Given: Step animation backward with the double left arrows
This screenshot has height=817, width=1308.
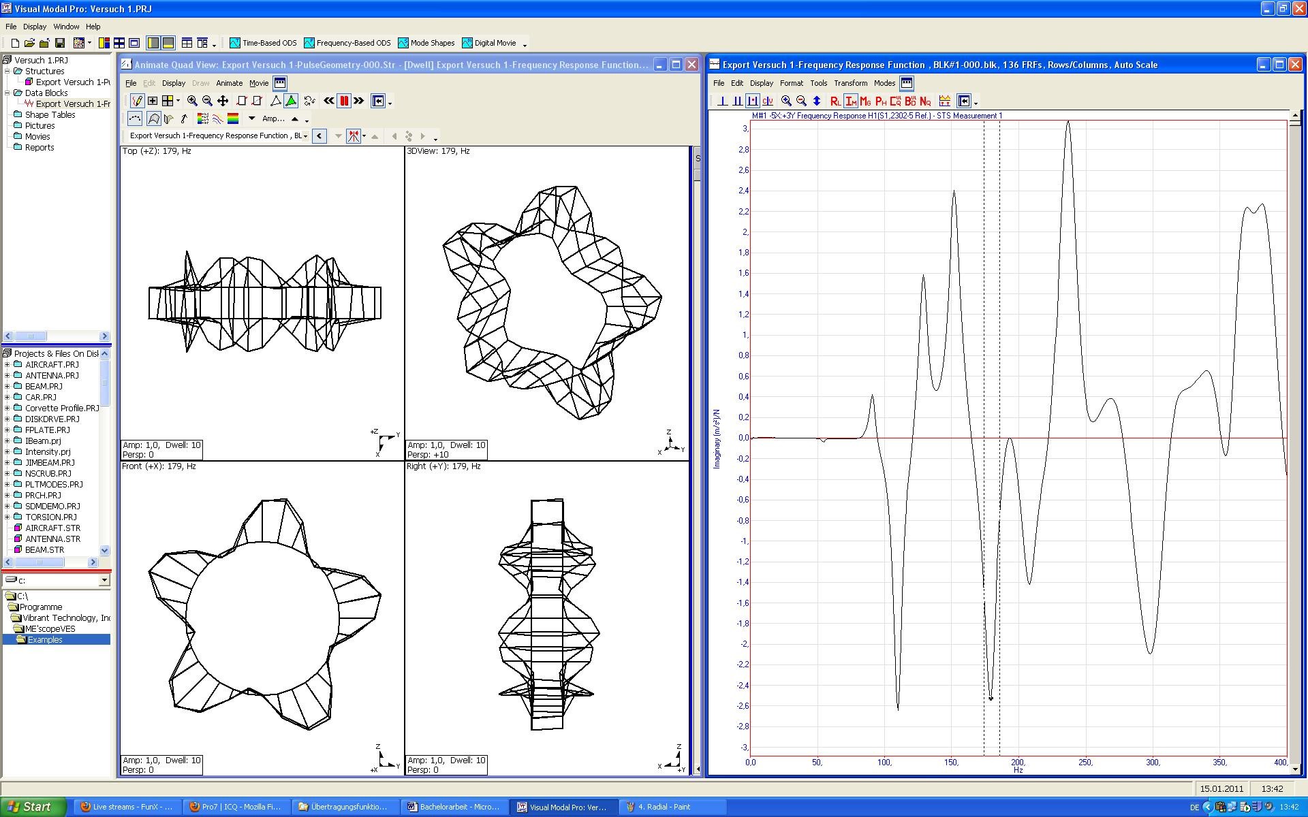Looking at the screenshot, I should (329, 101).
